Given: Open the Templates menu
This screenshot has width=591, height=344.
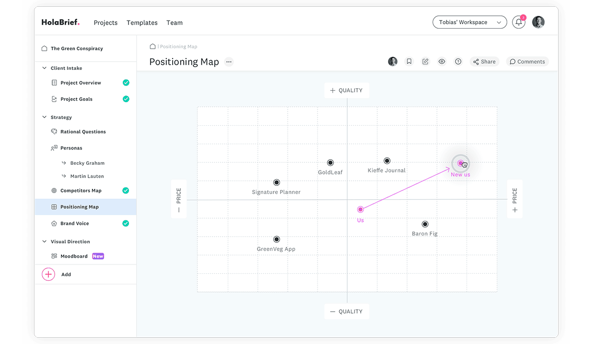Looking at the screenshot, I should pos(142,23).
